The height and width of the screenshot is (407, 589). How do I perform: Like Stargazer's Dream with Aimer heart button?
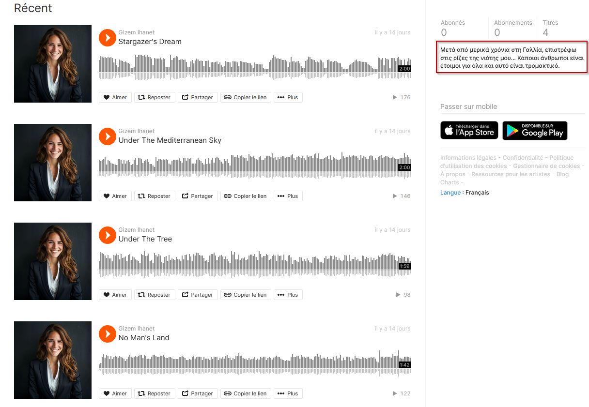(115, 97)
